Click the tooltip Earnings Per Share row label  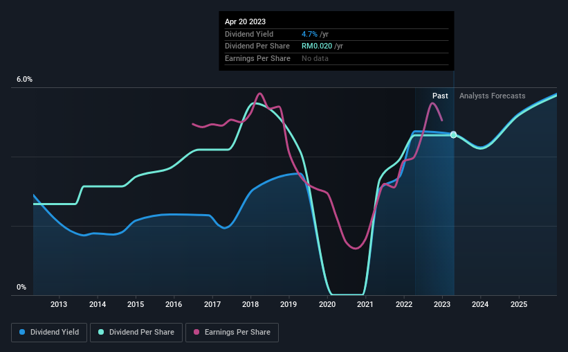pos(257,58)
